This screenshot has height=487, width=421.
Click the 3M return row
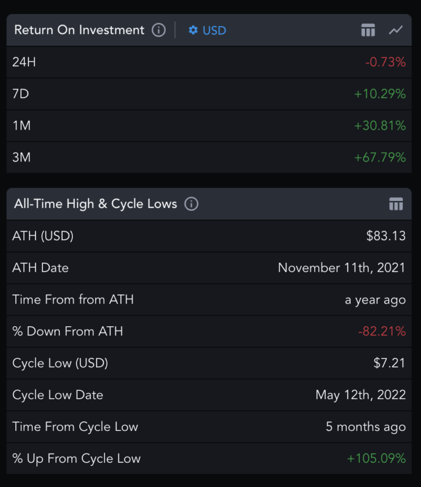[209, 157]
